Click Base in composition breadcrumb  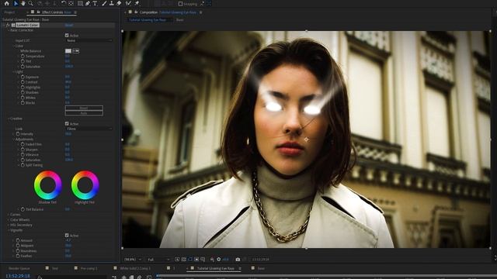(179, 19)
